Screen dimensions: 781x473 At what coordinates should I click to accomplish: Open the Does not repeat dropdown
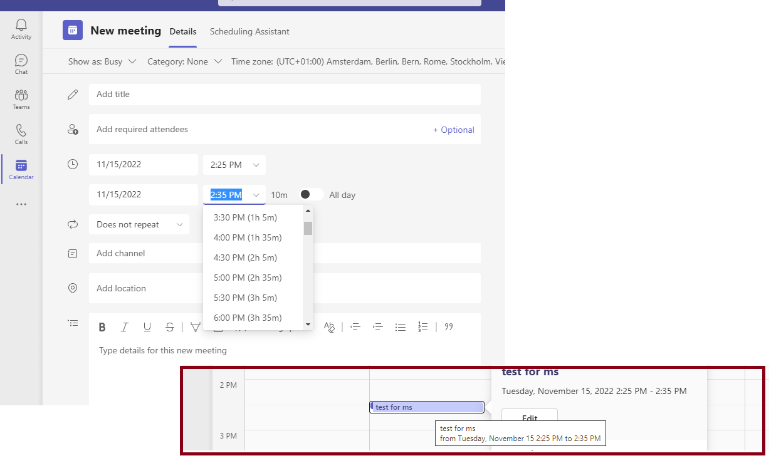[x=139, y=224]
